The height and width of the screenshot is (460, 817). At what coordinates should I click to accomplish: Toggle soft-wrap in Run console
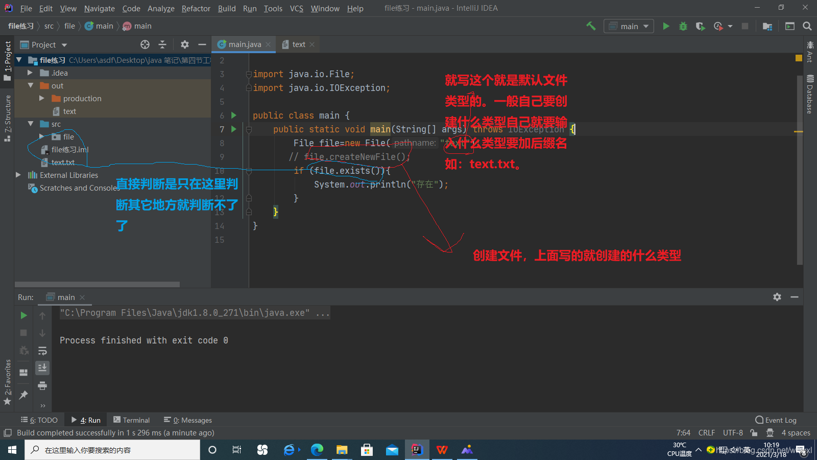click(x=42, y=351)
